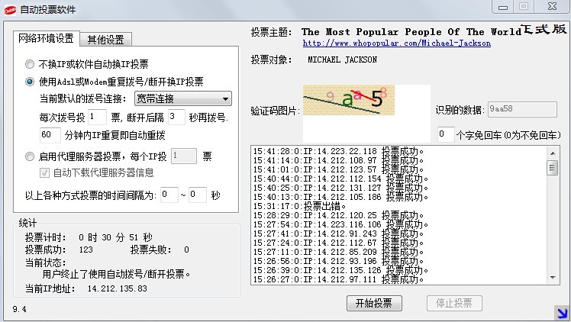The height and width of the screenshot is (322, 571).
Task: Focus the 个字免回车 character count field
Action: tap(445, 134)
